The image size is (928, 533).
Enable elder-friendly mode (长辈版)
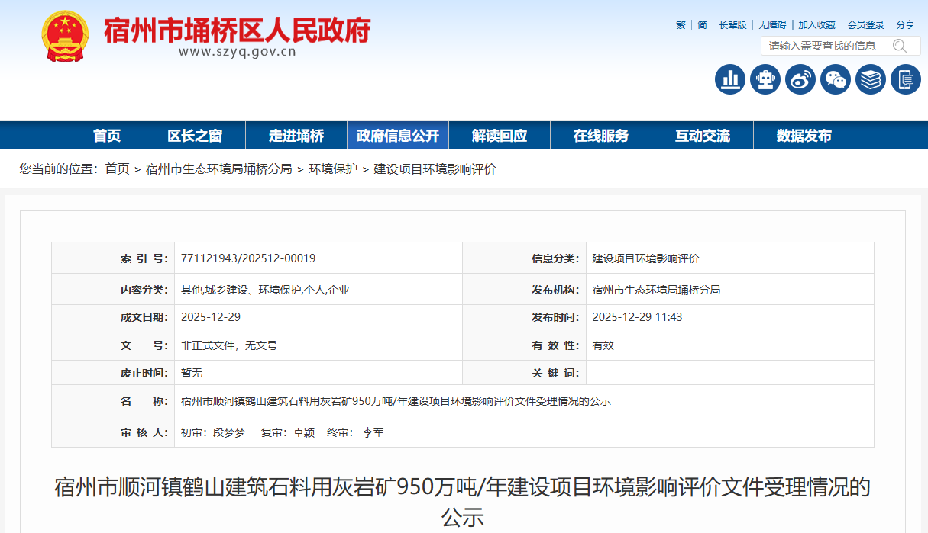[x=732, y=25]
